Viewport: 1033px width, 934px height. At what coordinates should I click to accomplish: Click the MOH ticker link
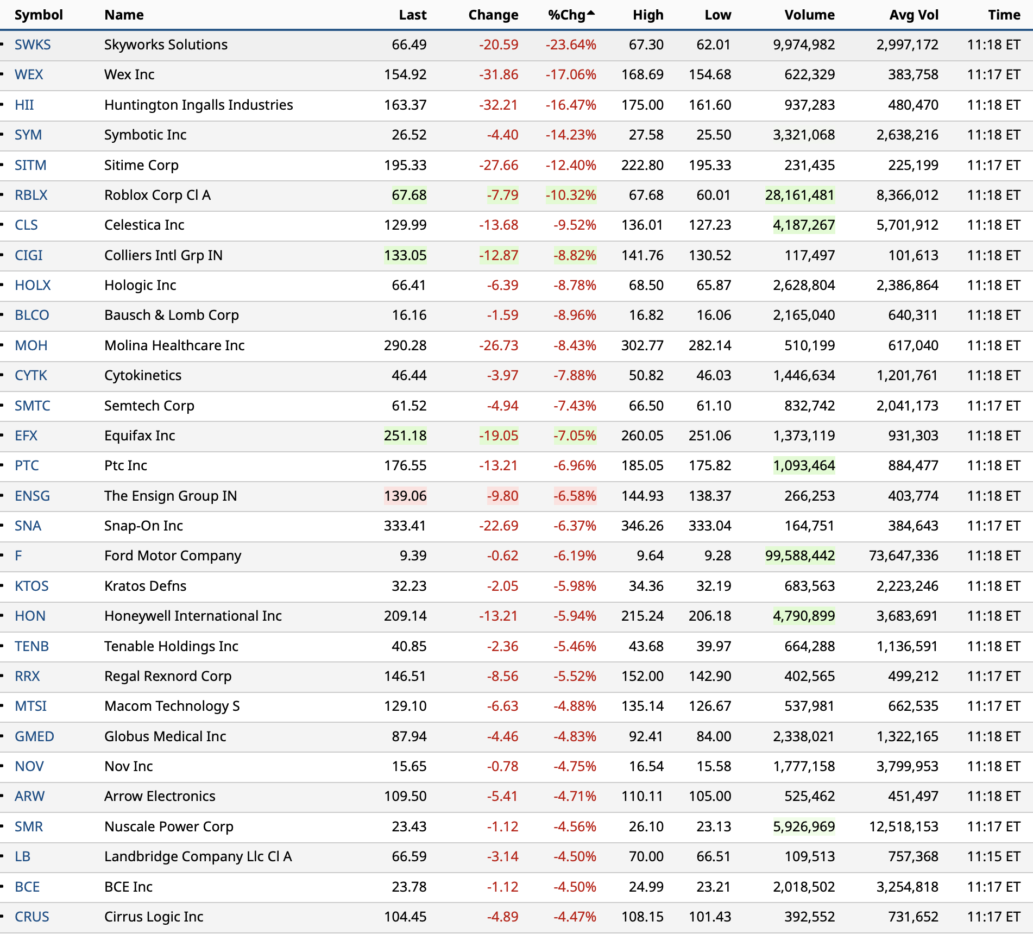tap(31, 345)
